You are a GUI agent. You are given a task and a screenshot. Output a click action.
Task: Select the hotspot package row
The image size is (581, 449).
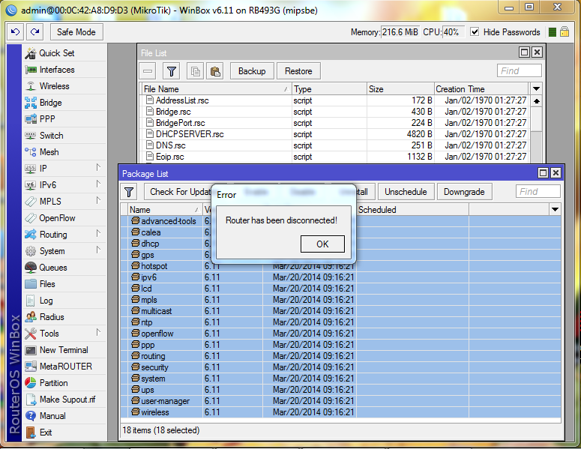click(x=340, y=266)
